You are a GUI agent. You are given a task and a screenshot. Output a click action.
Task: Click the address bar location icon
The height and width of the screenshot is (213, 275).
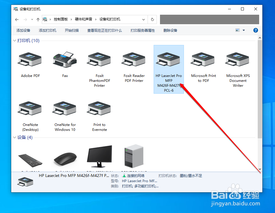(45, 19)
